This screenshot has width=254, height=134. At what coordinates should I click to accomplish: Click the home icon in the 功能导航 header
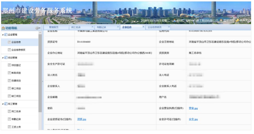3,28
